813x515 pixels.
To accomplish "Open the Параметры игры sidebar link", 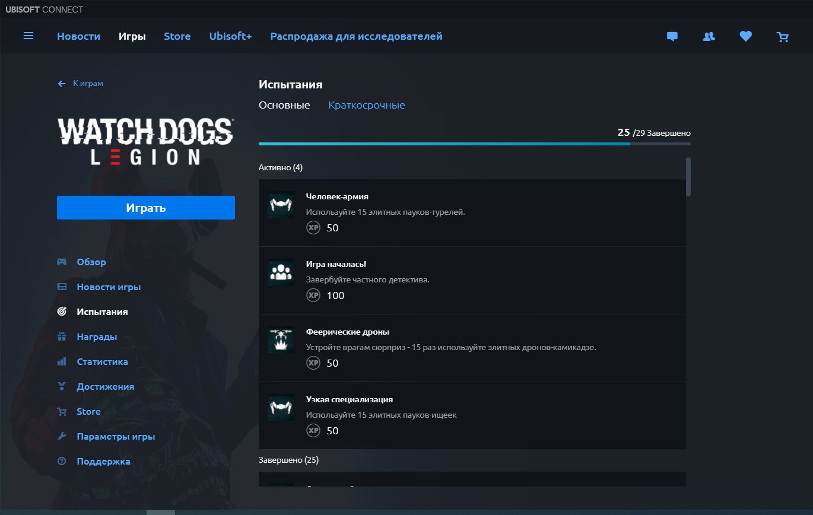I will click(x=116, y=437).
